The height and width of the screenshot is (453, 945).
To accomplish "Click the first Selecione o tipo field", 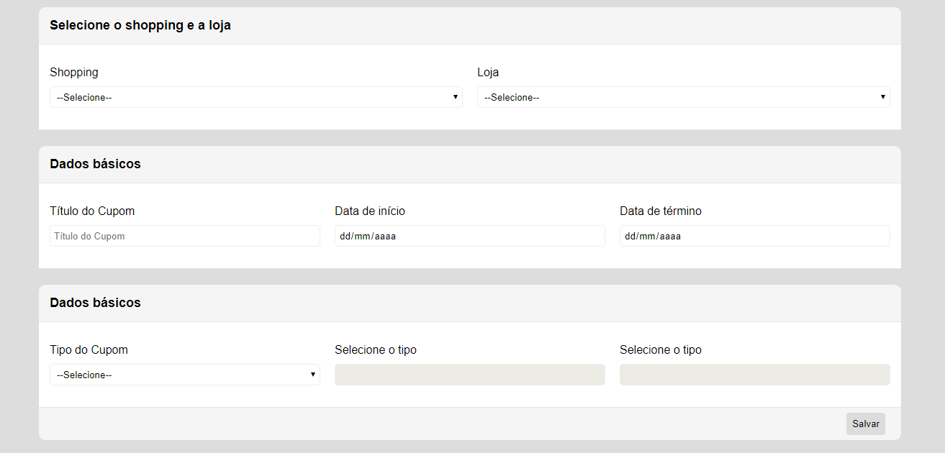I will (x=469, y=374).
